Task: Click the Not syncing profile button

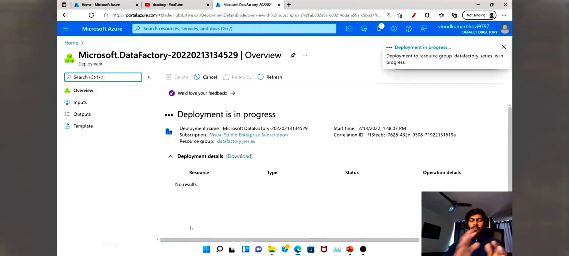Action: [x=479, y=15]
